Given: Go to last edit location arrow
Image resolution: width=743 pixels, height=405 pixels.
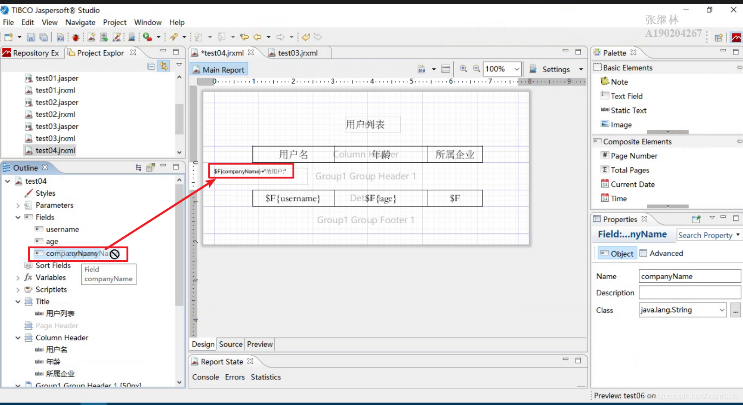Looking at the screenshot, I should (x=244, y=37).
